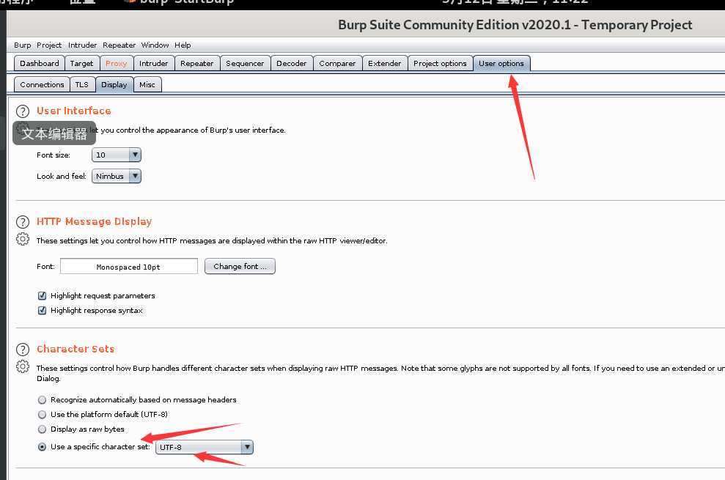This screenshot has width=725, height=480.
Task: Open help for HTTP Message Display section
Action: tap(22, 222)
